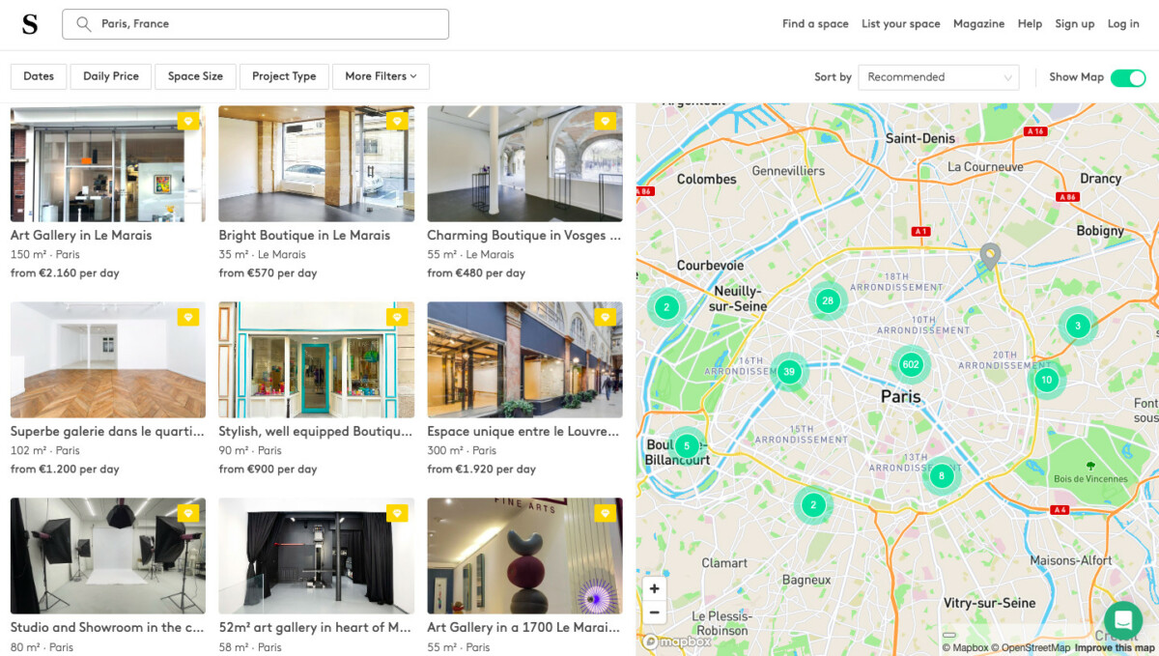
Task: Click the 602 cluster marker on map
Action: click(x=910, y=364)
